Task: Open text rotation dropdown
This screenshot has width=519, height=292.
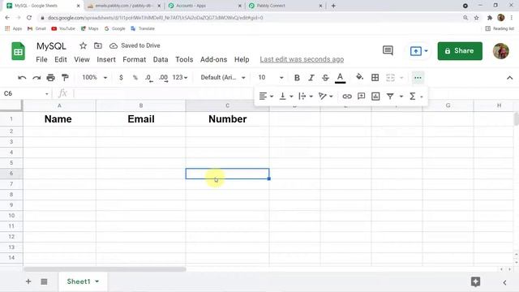Action: coord(326,97)
